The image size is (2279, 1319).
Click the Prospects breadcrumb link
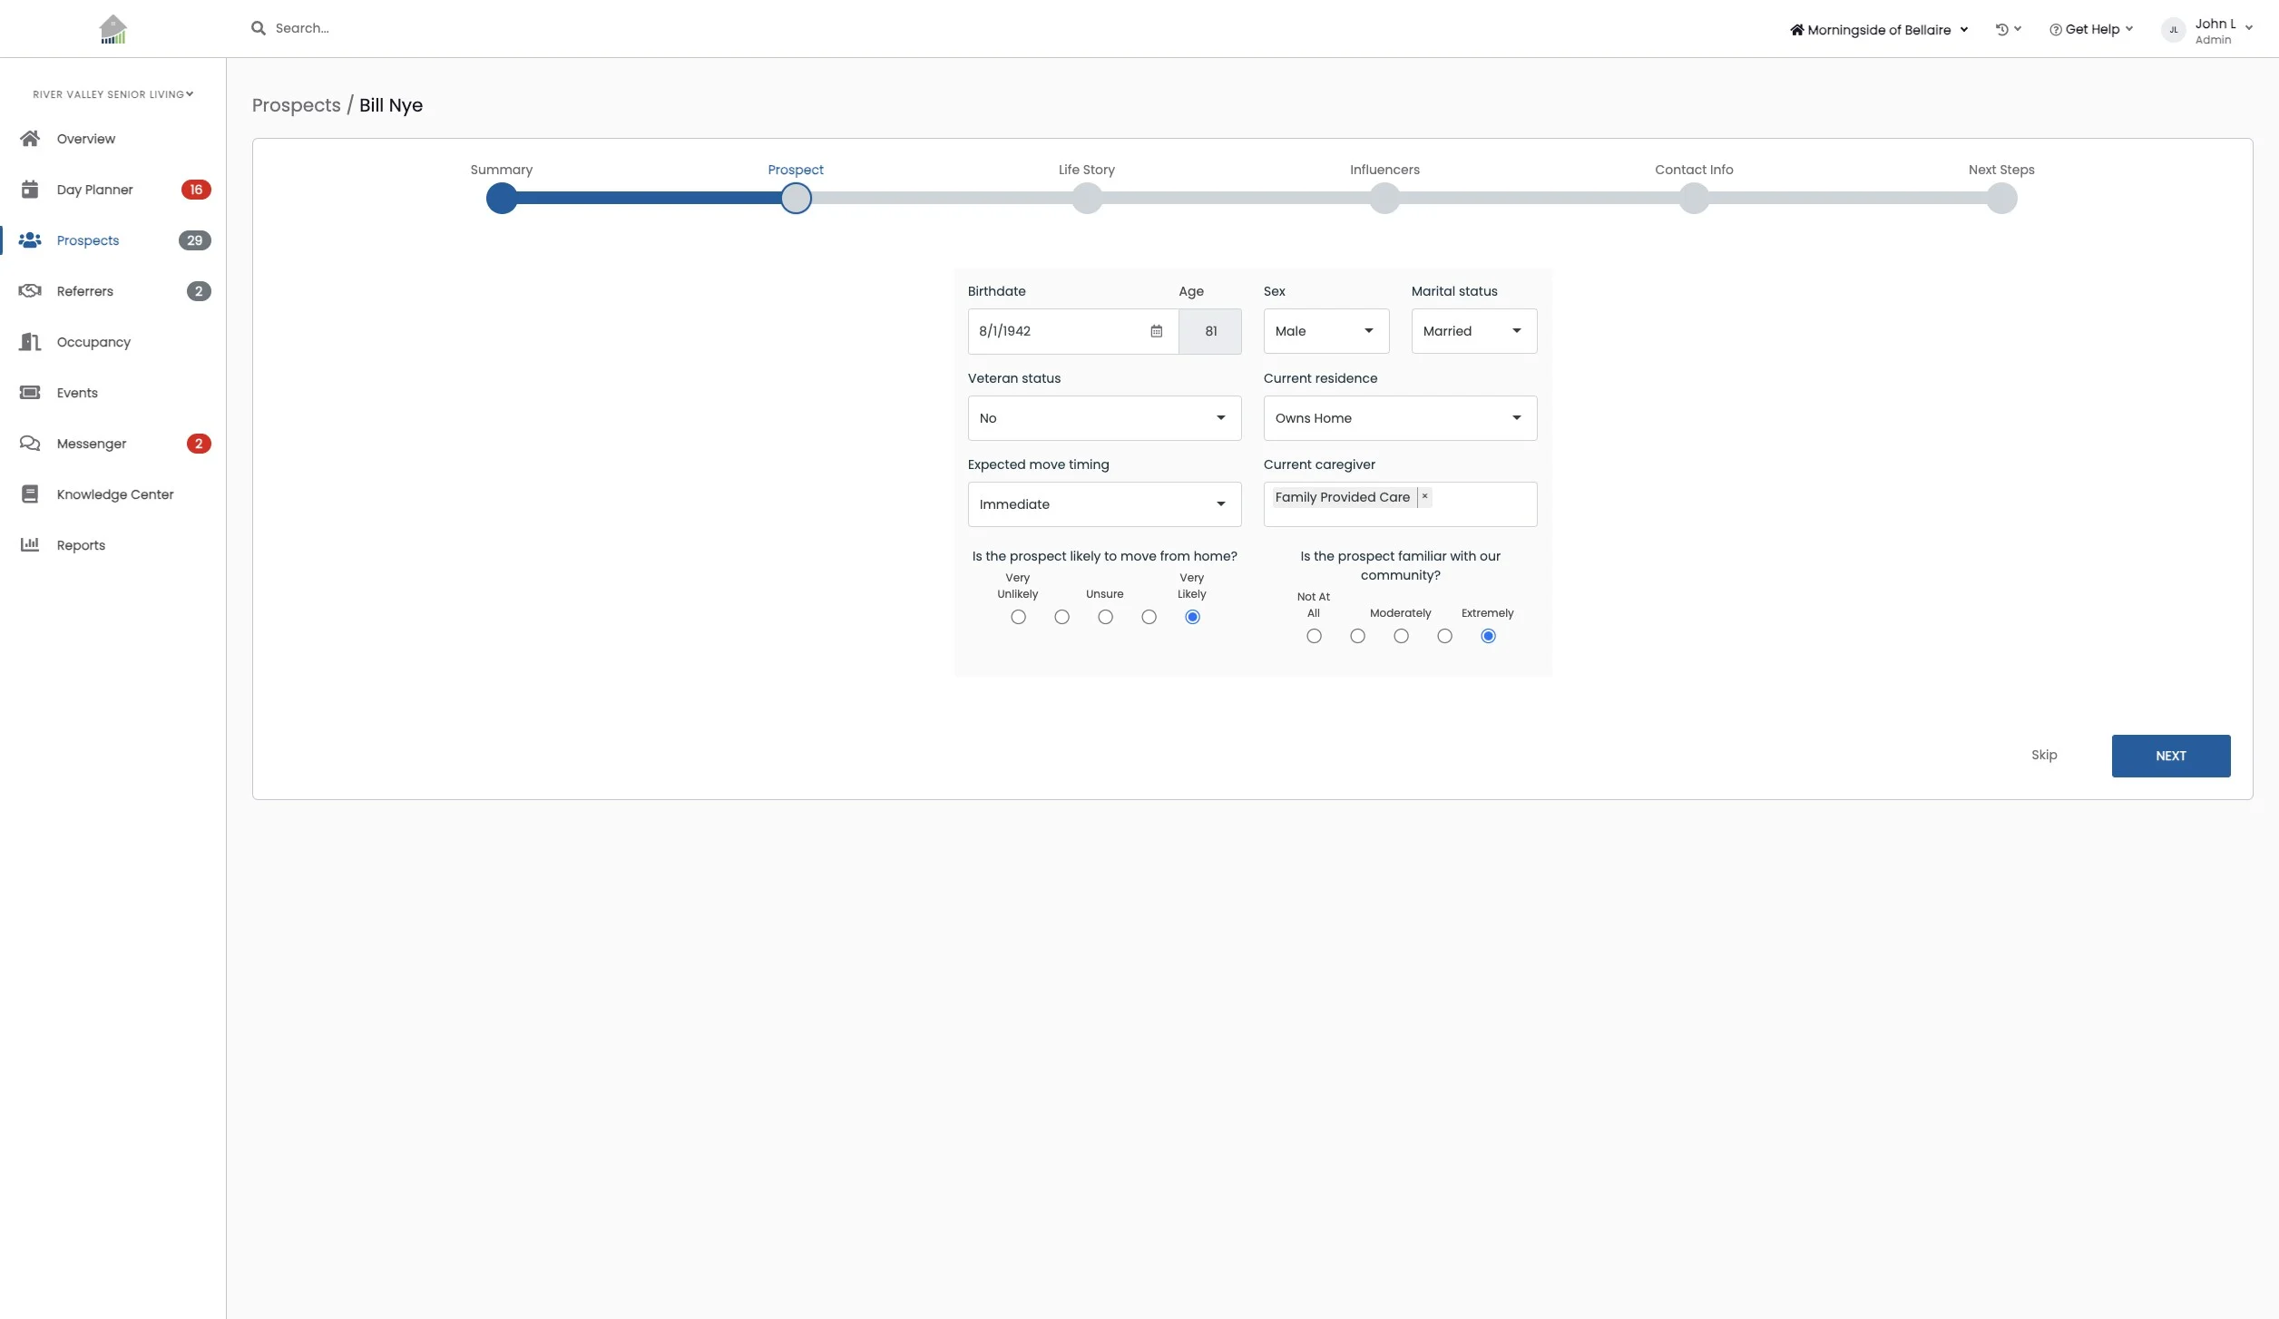pyautogui.click(x=296, y=105)
